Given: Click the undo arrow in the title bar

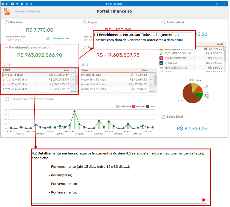Looking at the screenshot, I should [17, 4].
